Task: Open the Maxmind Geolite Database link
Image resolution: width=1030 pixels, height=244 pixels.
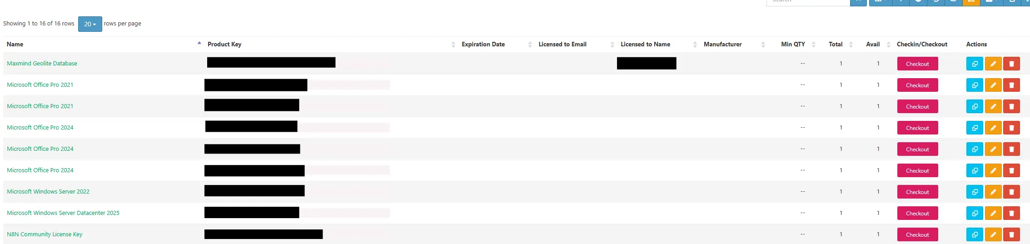Action: pos(42,63)
